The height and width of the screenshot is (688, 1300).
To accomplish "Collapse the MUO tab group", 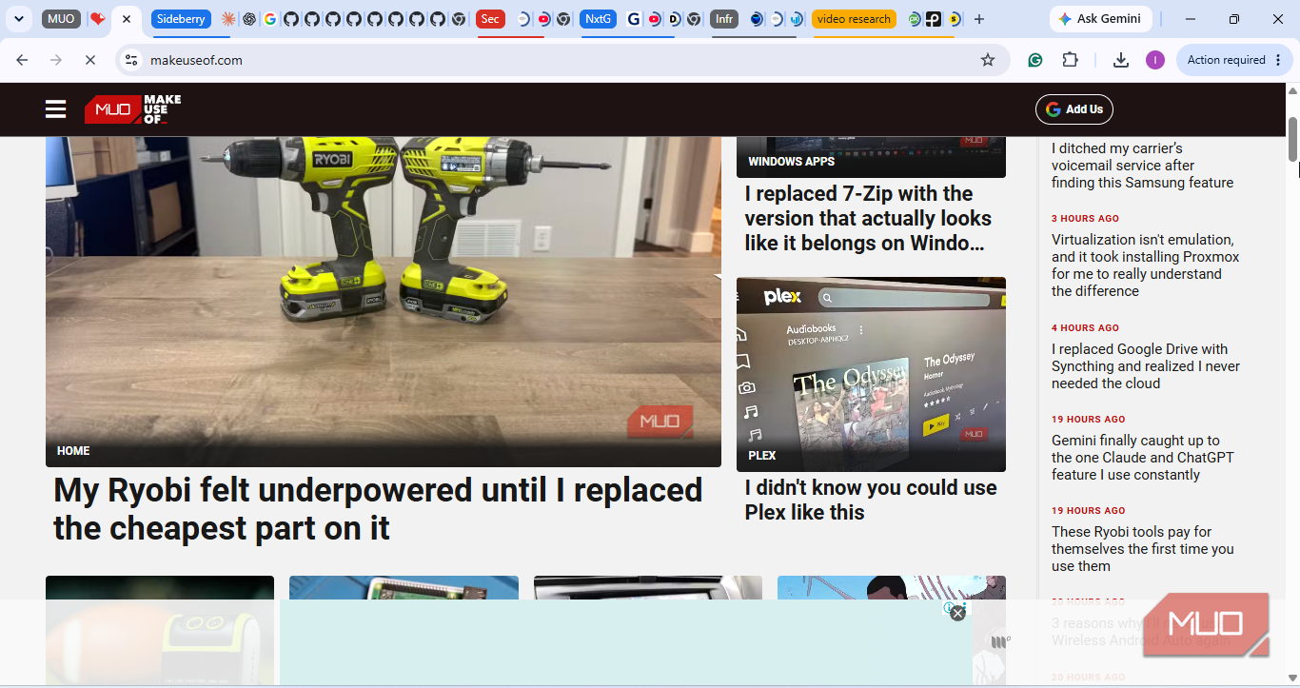I will [x=61, y=19].
